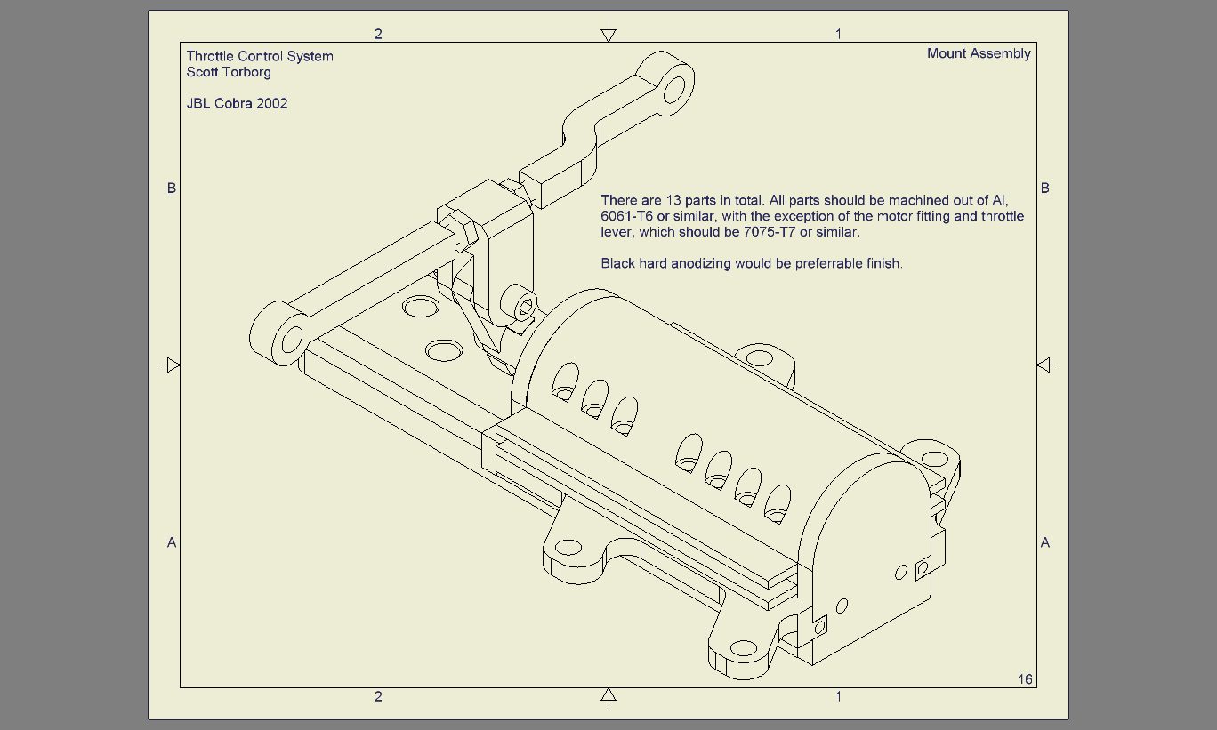Click the 'Black hard anodizing' finish note
This screenshot has width=1217, height=730.
752,263
